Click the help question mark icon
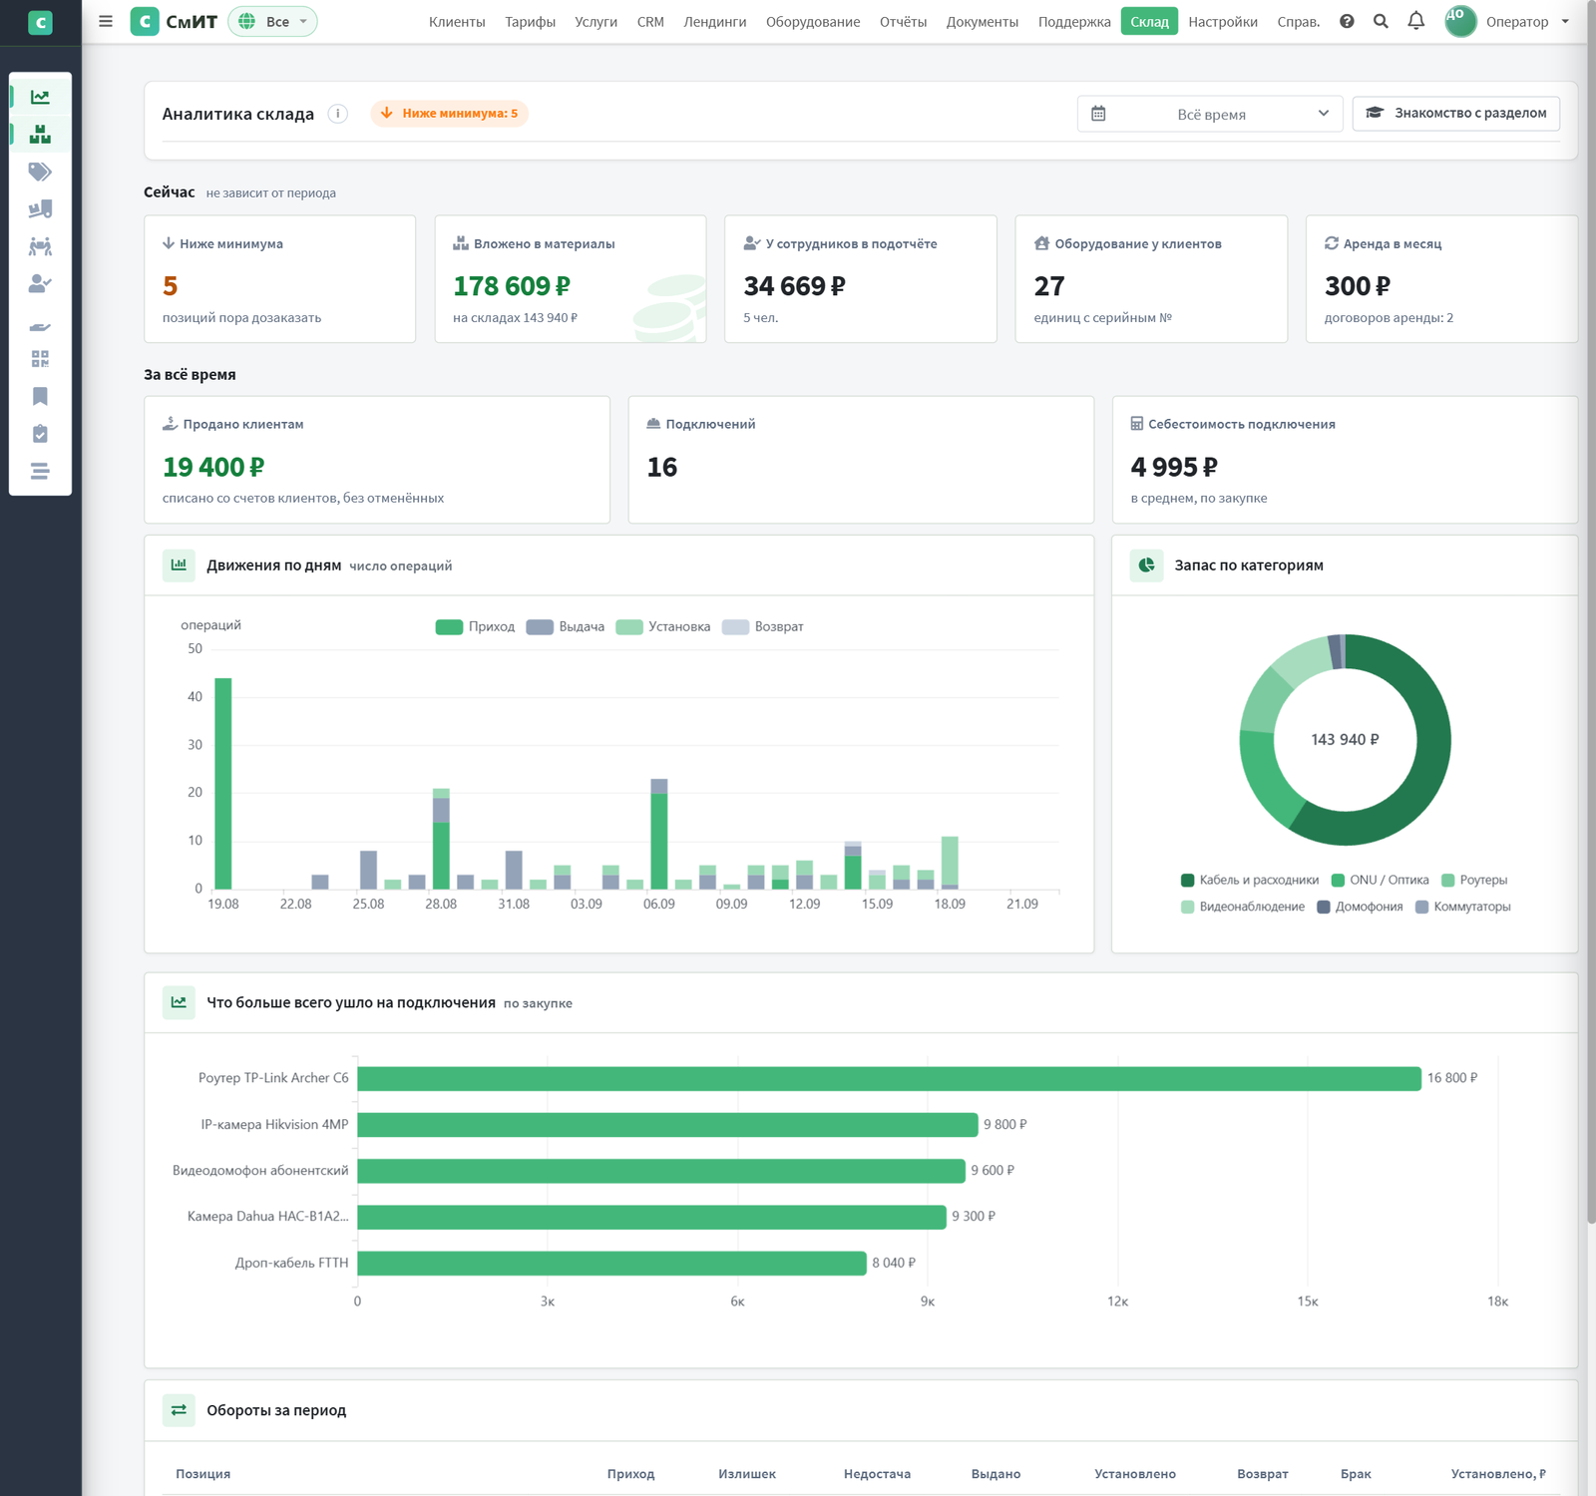Screen dimensions: 1596x1496 1347,21
